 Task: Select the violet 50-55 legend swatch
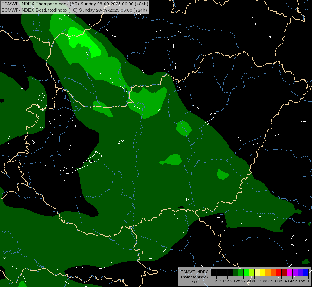pos(301,273)
